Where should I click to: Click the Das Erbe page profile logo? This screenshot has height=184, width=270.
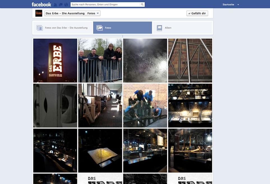39,13
